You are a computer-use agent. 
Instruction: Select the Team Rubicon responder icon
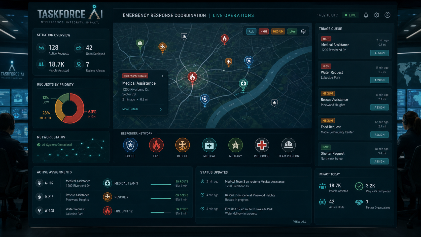(x=289, y=145)
